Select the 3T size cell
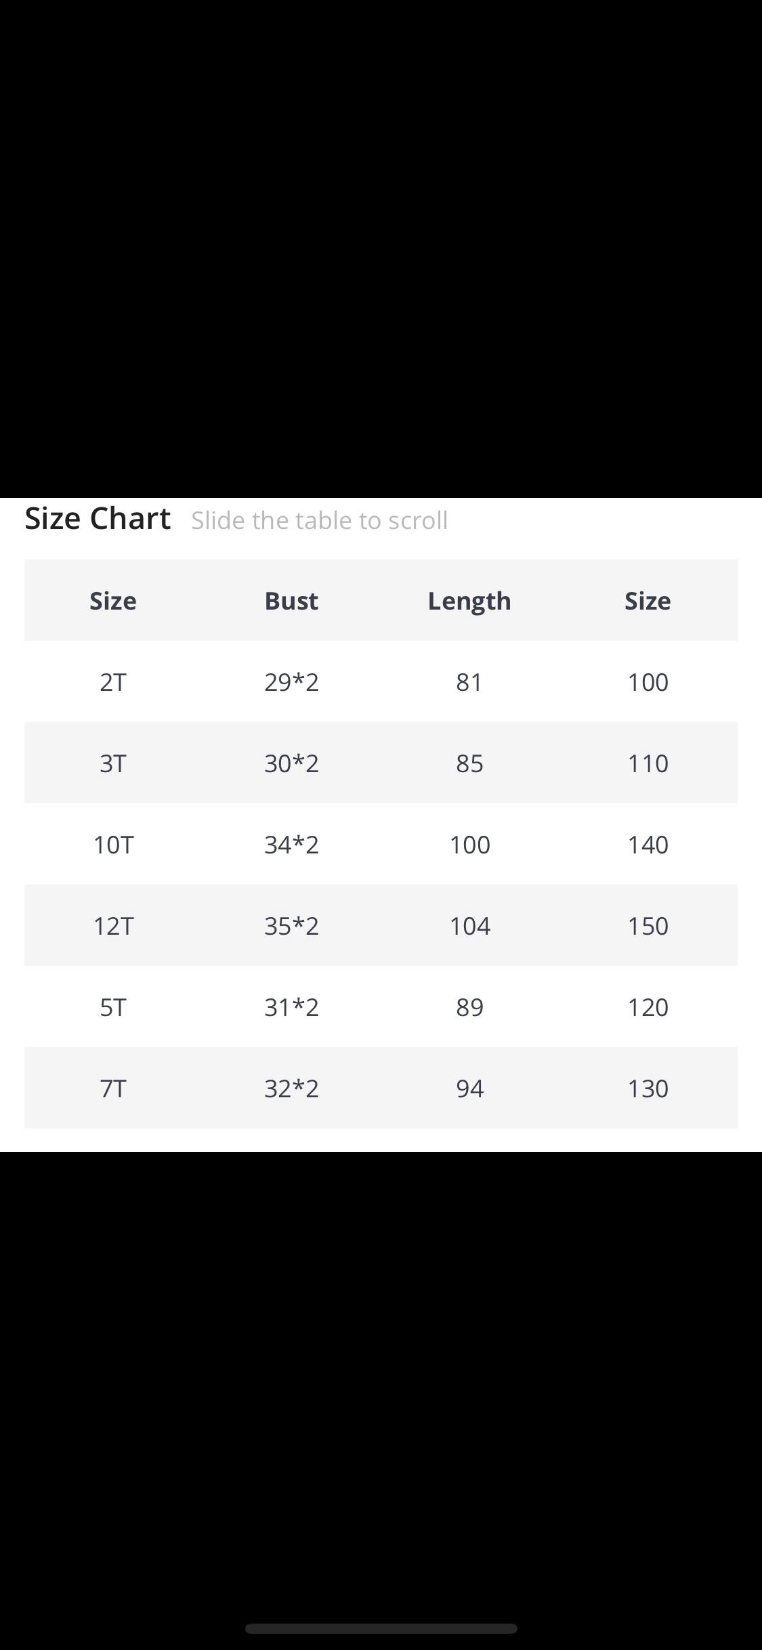Screen dimensions: 762x1650 113,763
